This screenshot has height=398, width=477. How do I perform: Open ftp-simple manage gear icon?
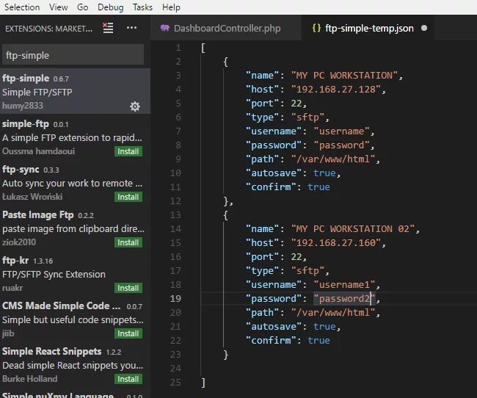click(x=135, y=106)
